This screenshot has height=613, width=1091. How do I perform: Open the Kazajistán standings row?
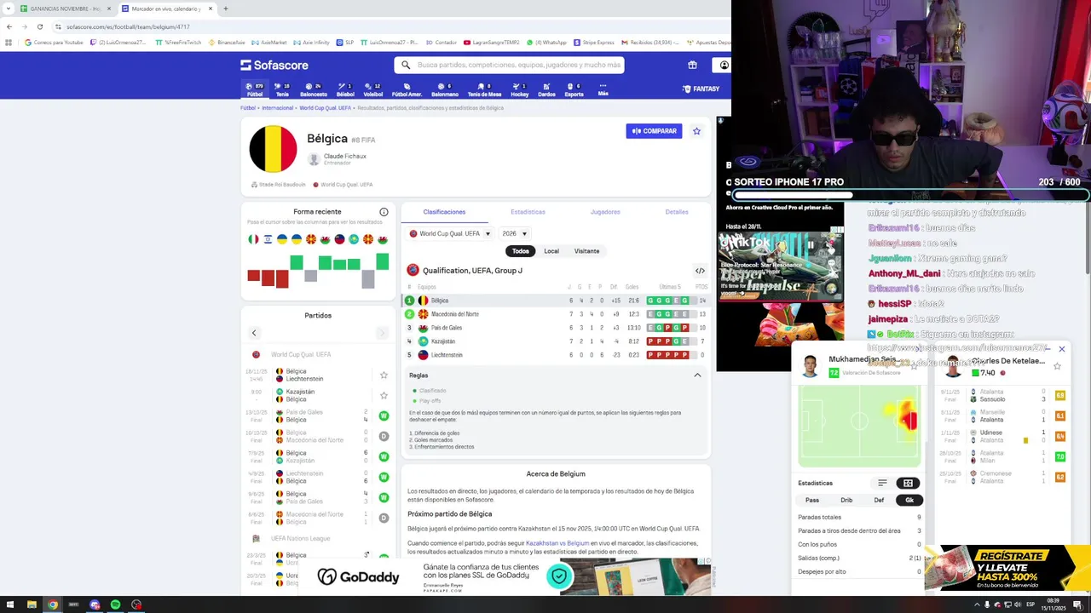(x=556, y=341)
